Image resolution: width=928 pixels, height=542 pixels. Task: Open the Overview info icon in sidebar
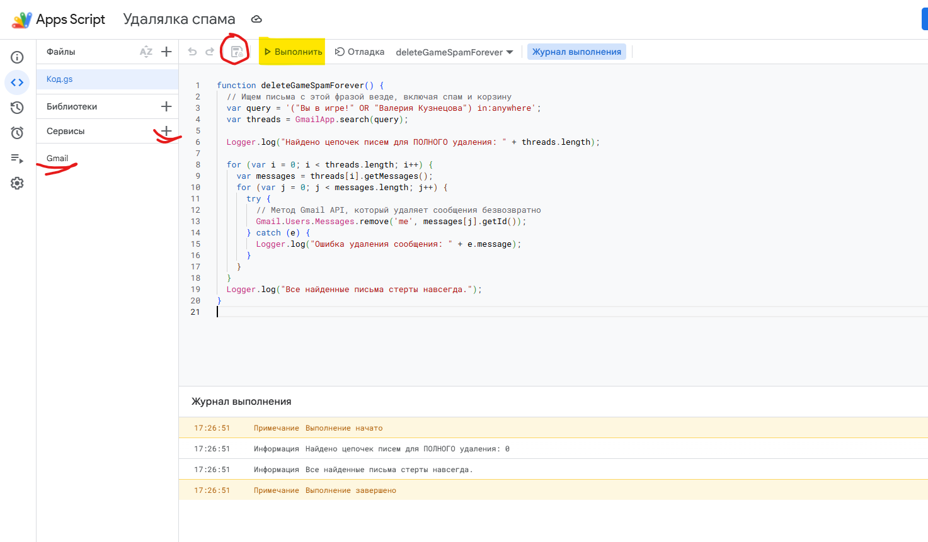[x=18, y=57]
